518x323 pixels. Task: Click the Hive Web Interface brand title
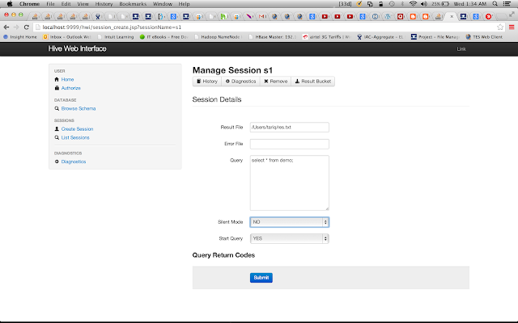click(78, 48)
